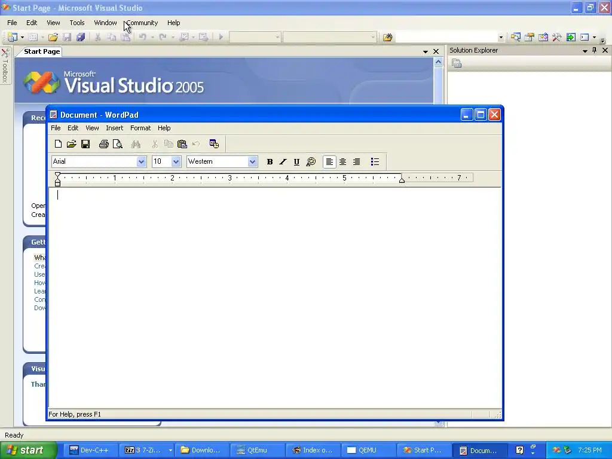The width and height of the screenshot is (612, 459).
Task: Click the Find binoculars icon in WordPad
Action: (x=136, y=144)
